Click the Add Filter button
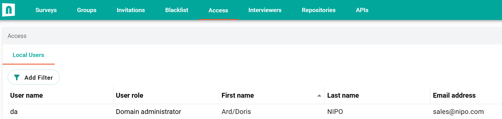502x119 pixels. 34,77
